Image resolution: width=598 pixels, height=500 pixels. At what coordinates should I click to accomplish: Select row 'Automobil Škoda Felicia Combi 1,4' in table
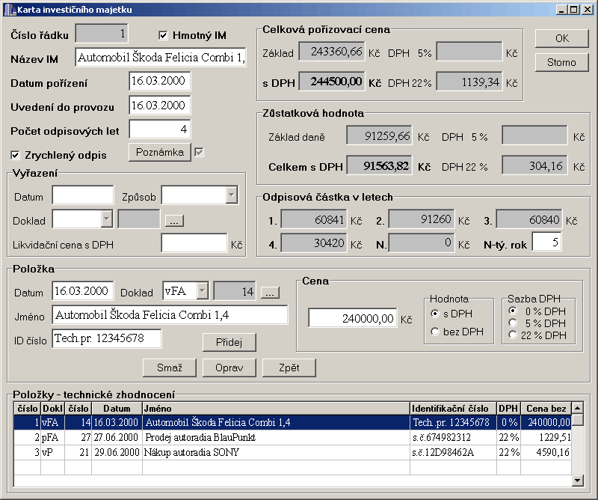coord(292,422)
